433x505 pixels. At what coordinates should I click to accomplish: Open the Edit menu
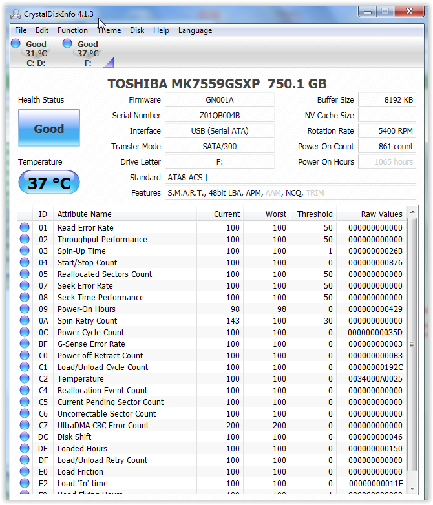pyautogui.click(x=42, y=30)
